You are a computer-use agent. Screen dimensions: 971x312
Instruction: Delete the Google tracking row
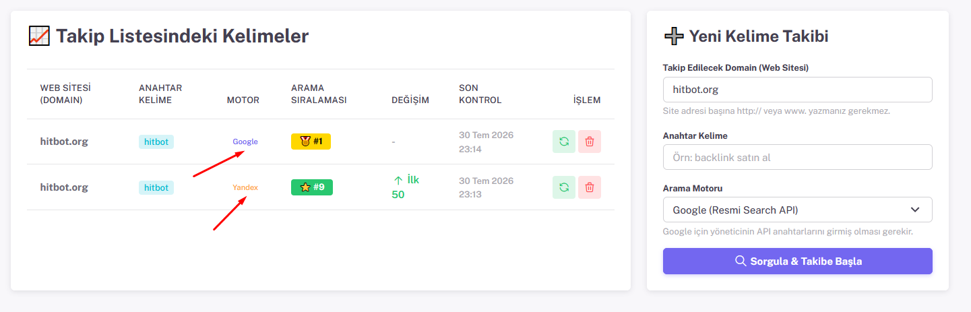pos(590,142)
